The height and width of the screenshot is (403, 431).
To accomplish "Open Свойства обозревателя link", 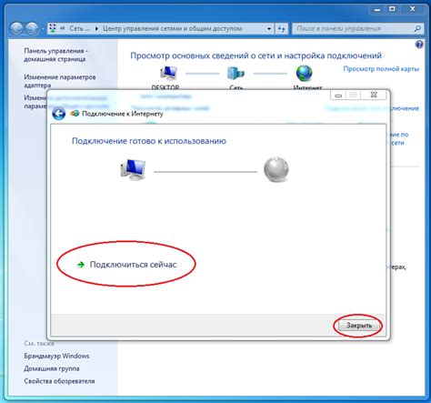I will [x=59, y=381].
